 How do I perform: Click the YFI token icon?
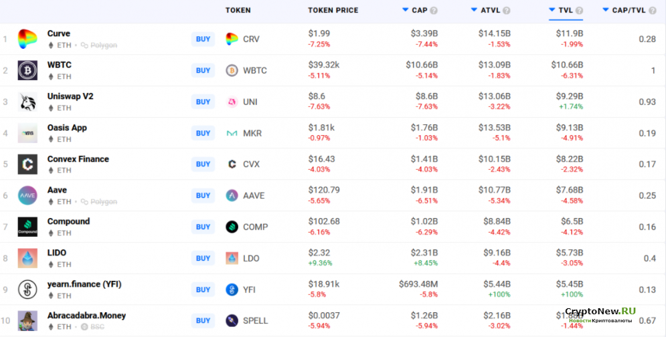point(232,290)
